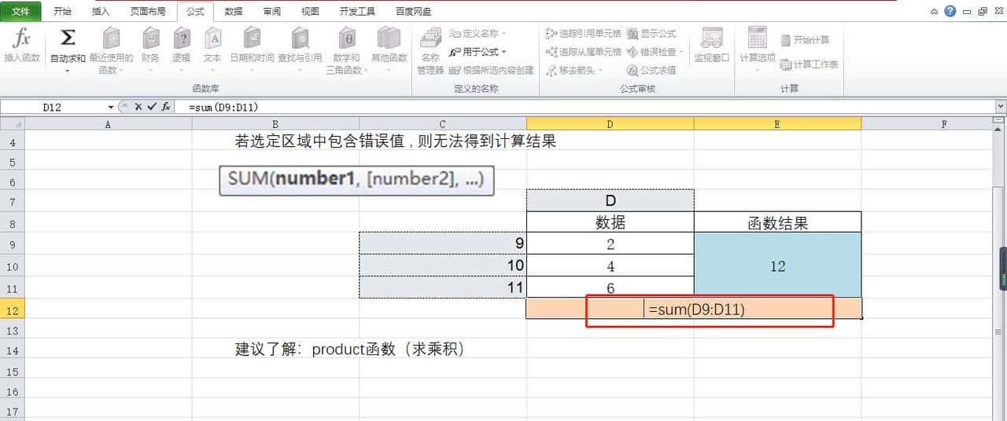Click 追踪引用单元格

click(583, 34)
